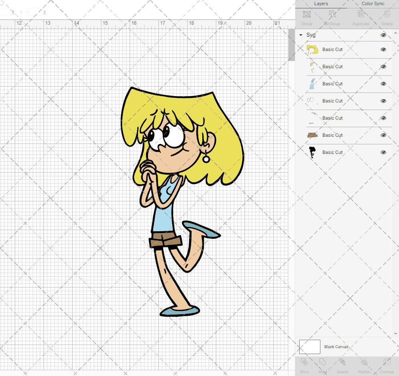Toggle visibility of brown shorts layer

(x=383, y=135)
